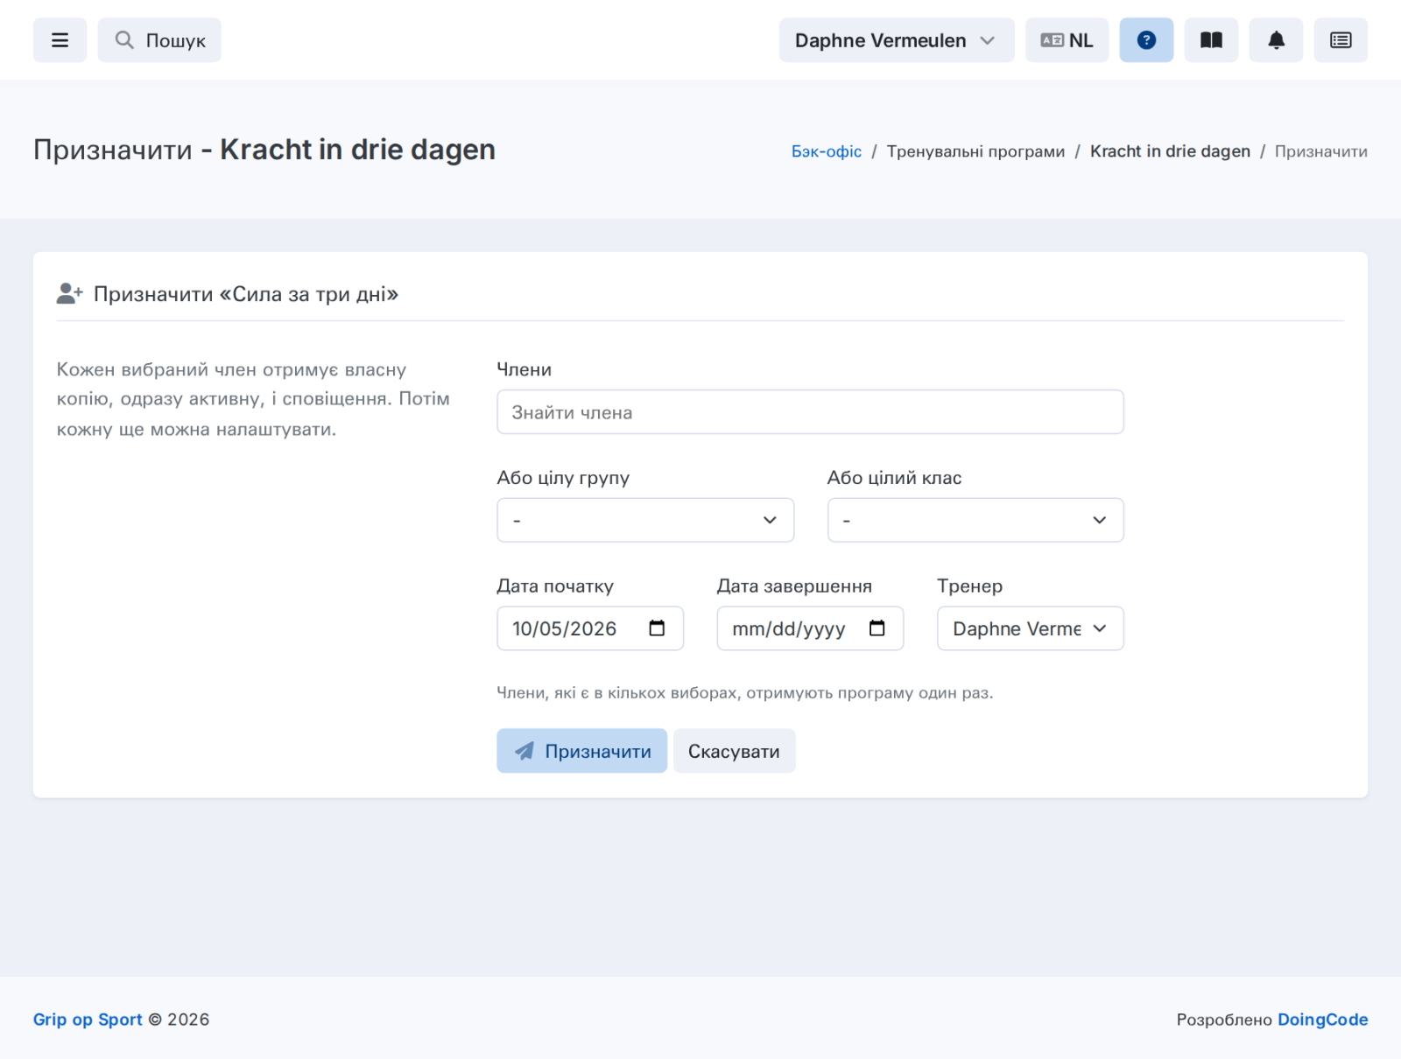This screenshot has height=1059, width=1401.
Task: Switch language with the NL button
Action: [x=1067, y=40]
